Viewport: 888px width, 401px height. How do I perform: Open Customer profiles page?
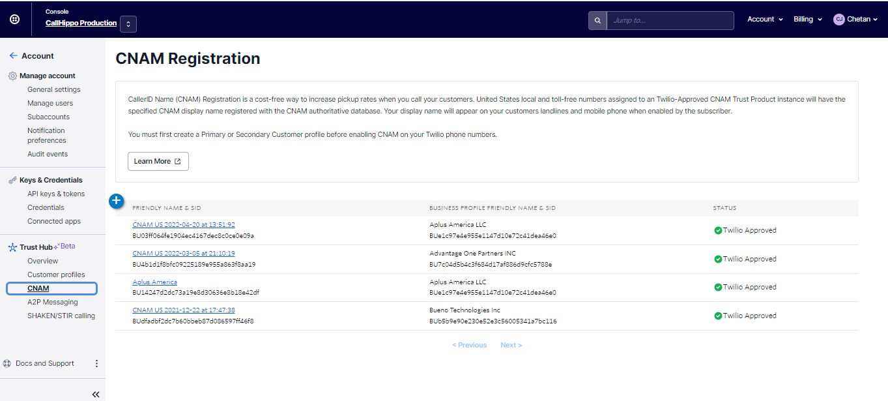click(56, 275)
